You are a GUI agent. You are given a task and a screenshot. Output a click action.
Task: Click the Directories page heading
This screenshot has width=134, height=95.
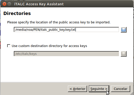point(17,13)
